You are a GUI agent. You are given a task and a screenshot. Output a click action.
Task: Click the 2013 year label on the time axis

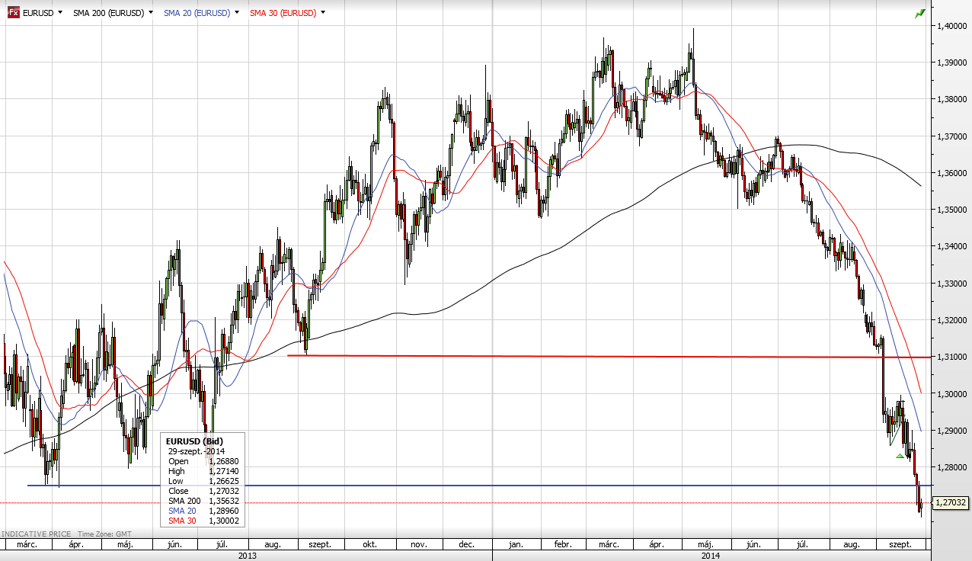click(248, 556)
